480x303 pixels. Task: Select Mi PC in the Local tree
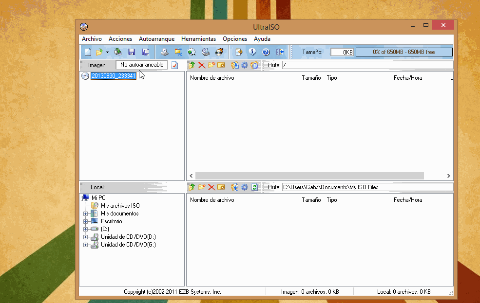point(98,198)
